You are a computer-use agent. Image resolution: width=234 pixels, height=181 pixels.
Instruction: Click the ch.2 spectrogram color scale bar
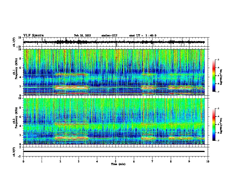[x=214, y=125]
